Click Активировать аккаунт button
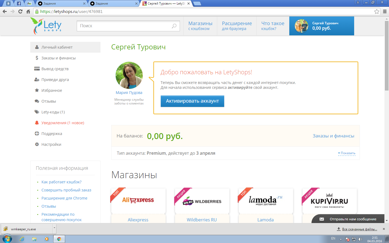389x243 pixels. tap(192, 101)
